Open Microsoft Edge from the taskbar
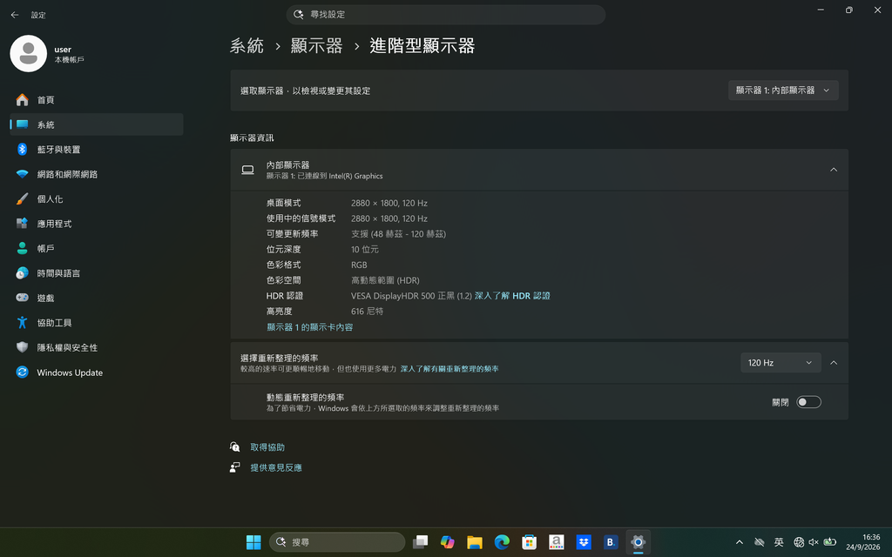The width and height of the screenshot is (892, 557). pos(502,542)
